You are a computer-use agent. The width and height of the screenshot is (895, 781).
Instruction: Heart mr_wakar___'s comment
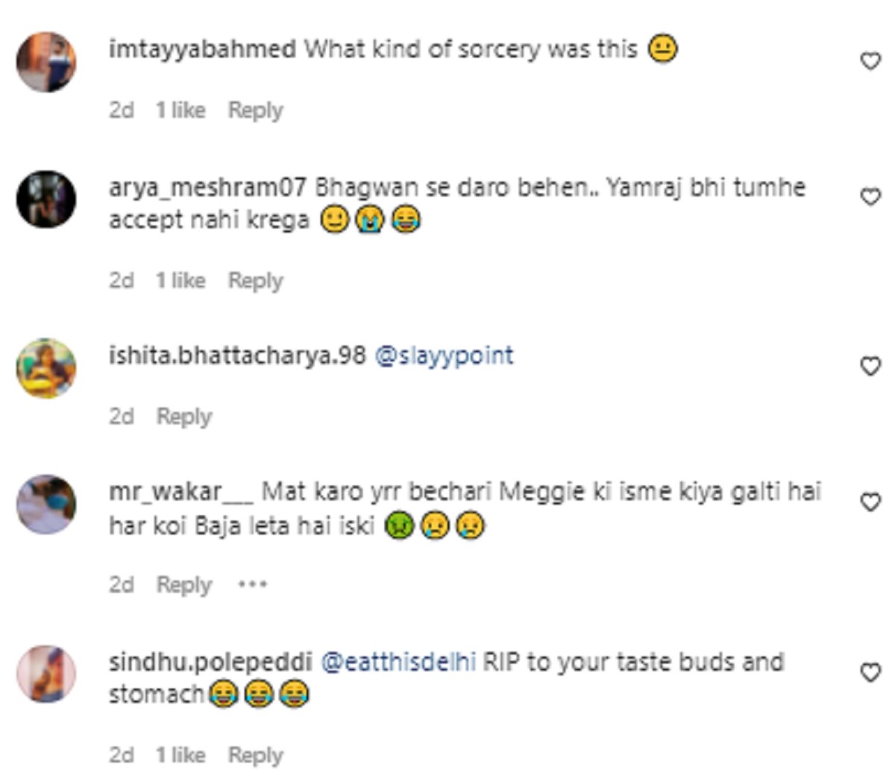(x=870, y=503)
